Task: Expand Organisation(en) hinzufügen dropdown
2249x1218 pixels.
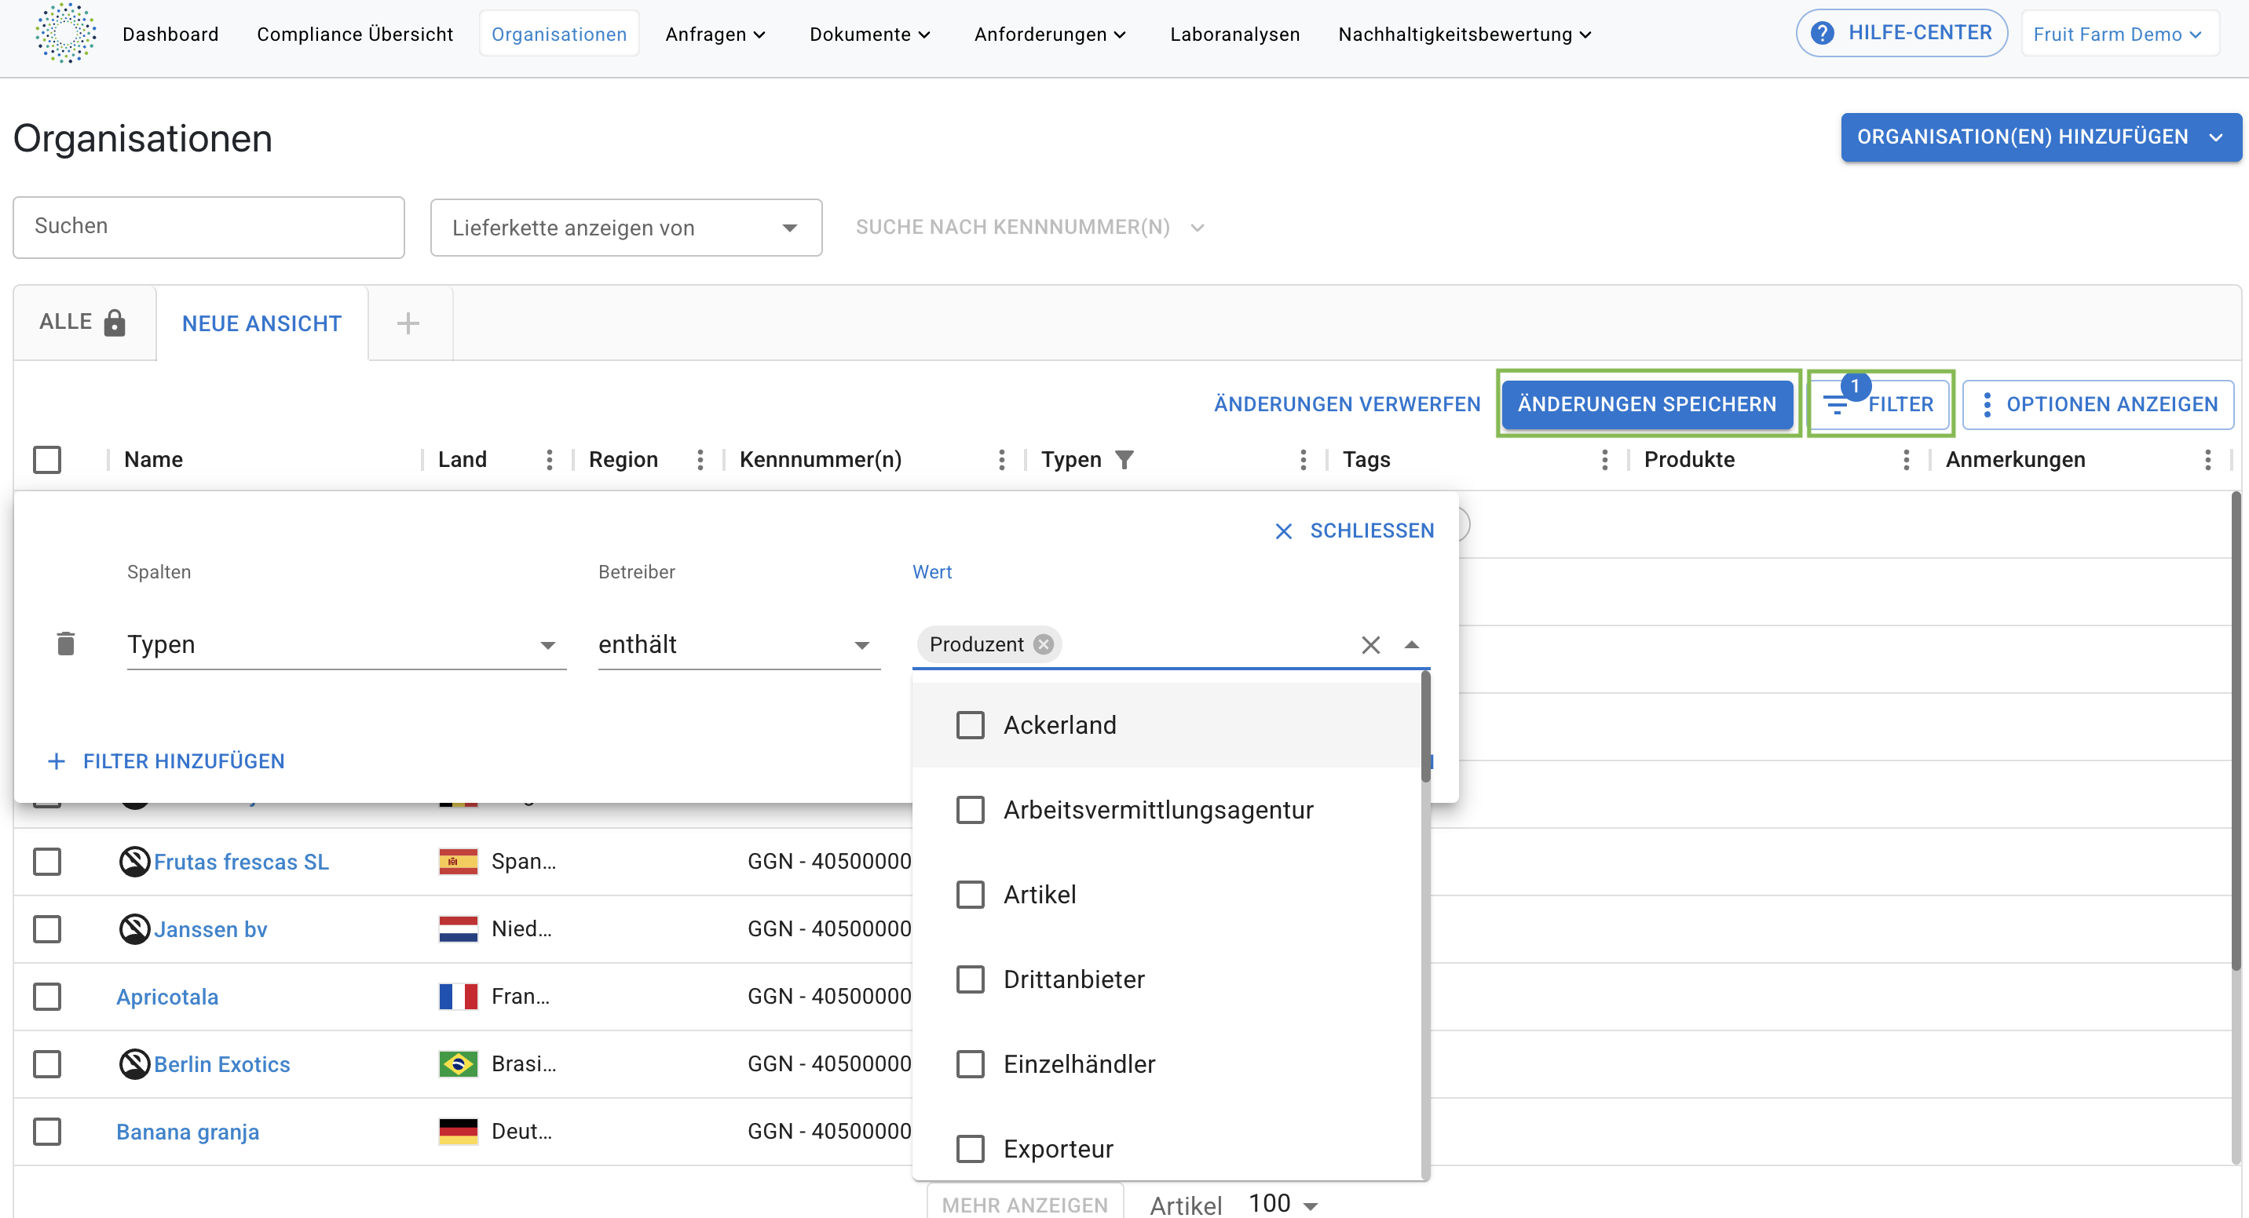Action: (x=2215, y=137)
